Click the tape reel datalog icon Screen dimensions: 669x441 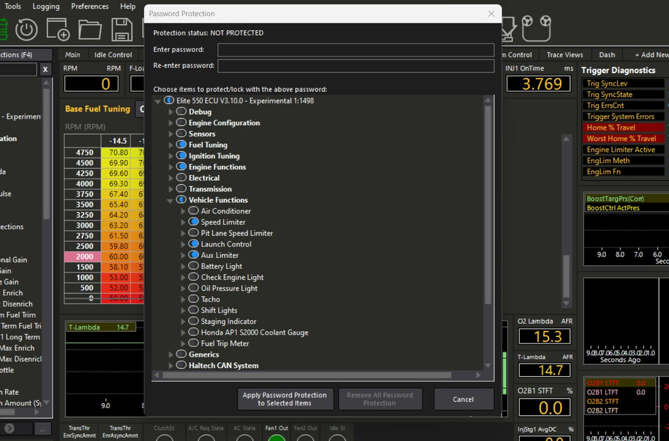(537, 28)
